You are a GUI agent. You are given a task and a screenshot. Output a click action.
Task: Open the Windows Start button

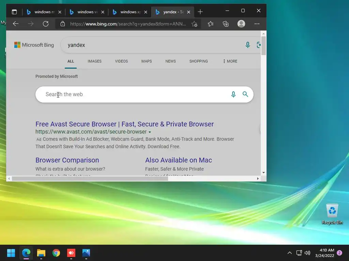click(11, 253)
